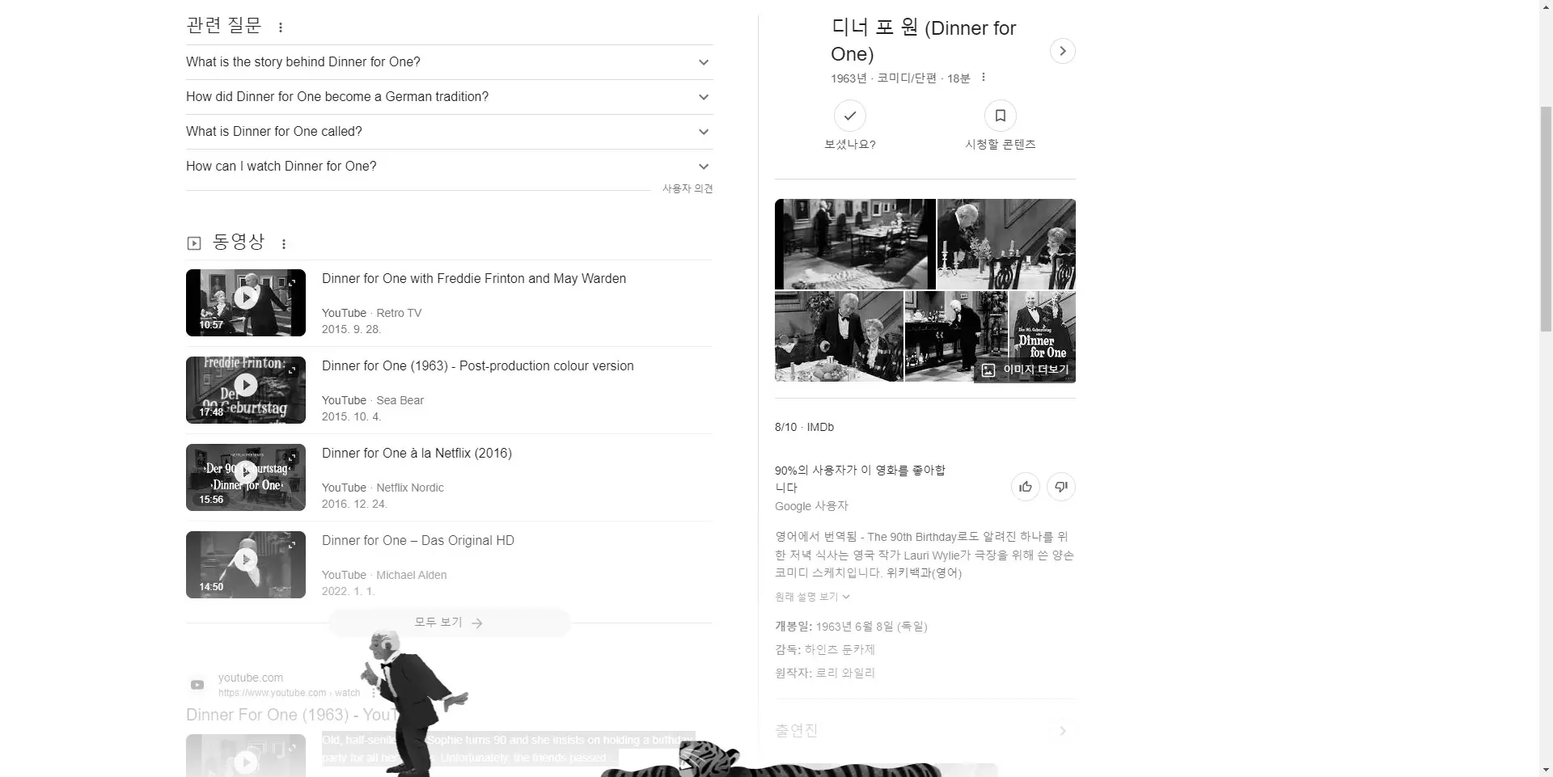Screen dimensions: 1553x777
Task: Open 이미지 더보기 image gallery
Action: click(x=1026, y=369)
